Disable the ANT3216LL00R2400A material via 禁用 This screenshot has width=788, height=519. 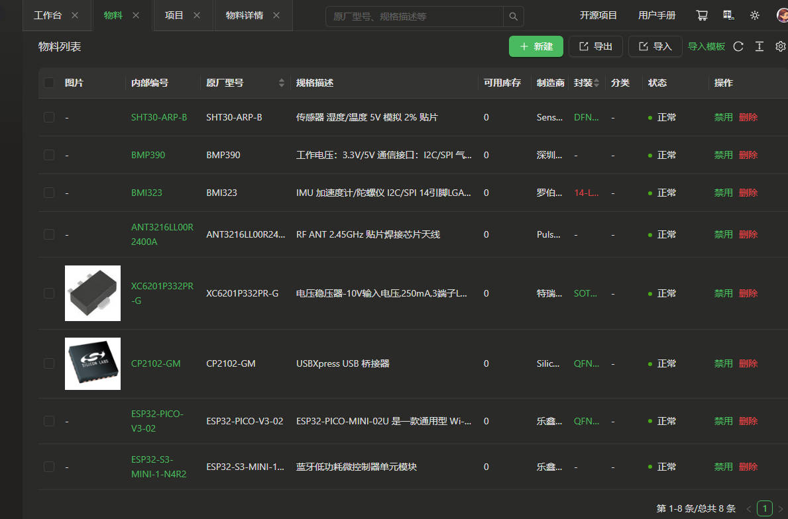723,234
